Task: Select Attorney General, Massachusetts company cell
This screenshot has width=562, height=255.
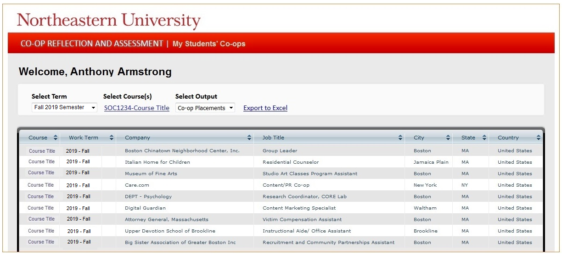Action: [167, 219]
